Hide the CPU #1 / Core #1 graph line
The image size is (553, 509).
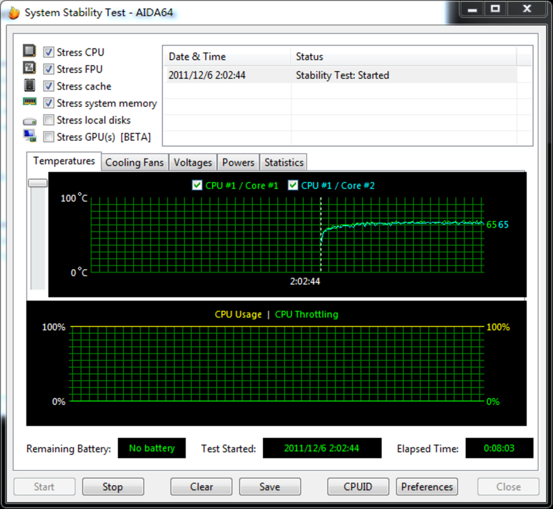tap(197, 185)
